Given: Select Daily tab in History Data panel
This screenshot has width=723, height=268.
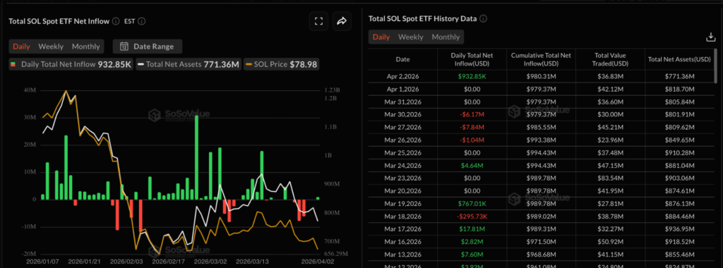Looking at the screenshot, I should click(381, 37).
